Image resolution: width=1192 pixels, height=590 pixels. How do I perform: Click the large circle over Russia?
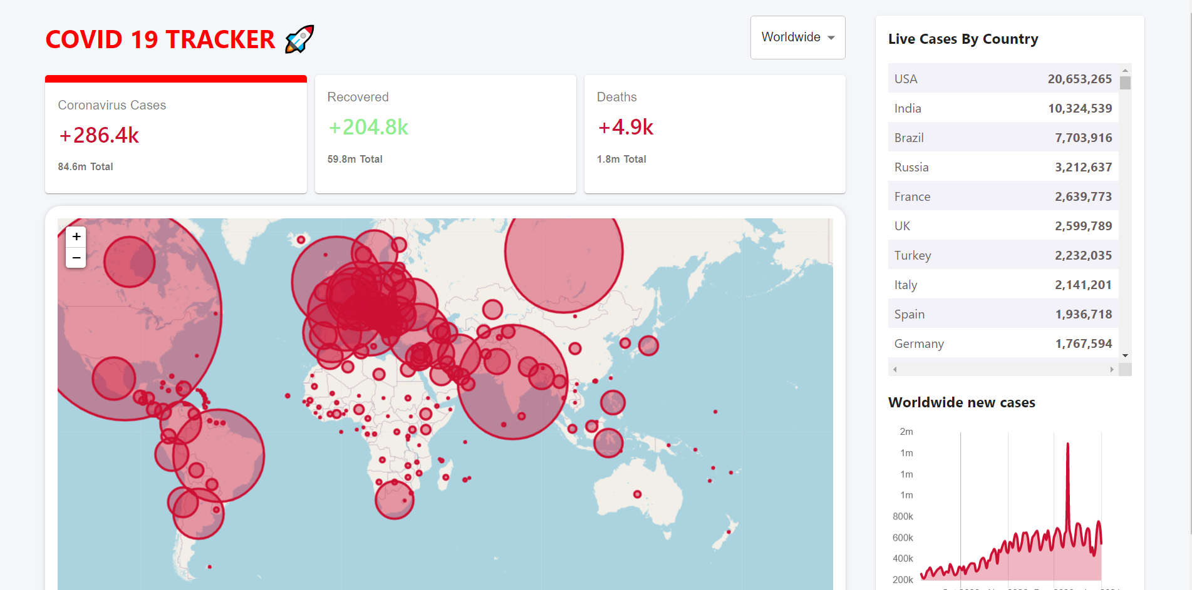[564, 253]
